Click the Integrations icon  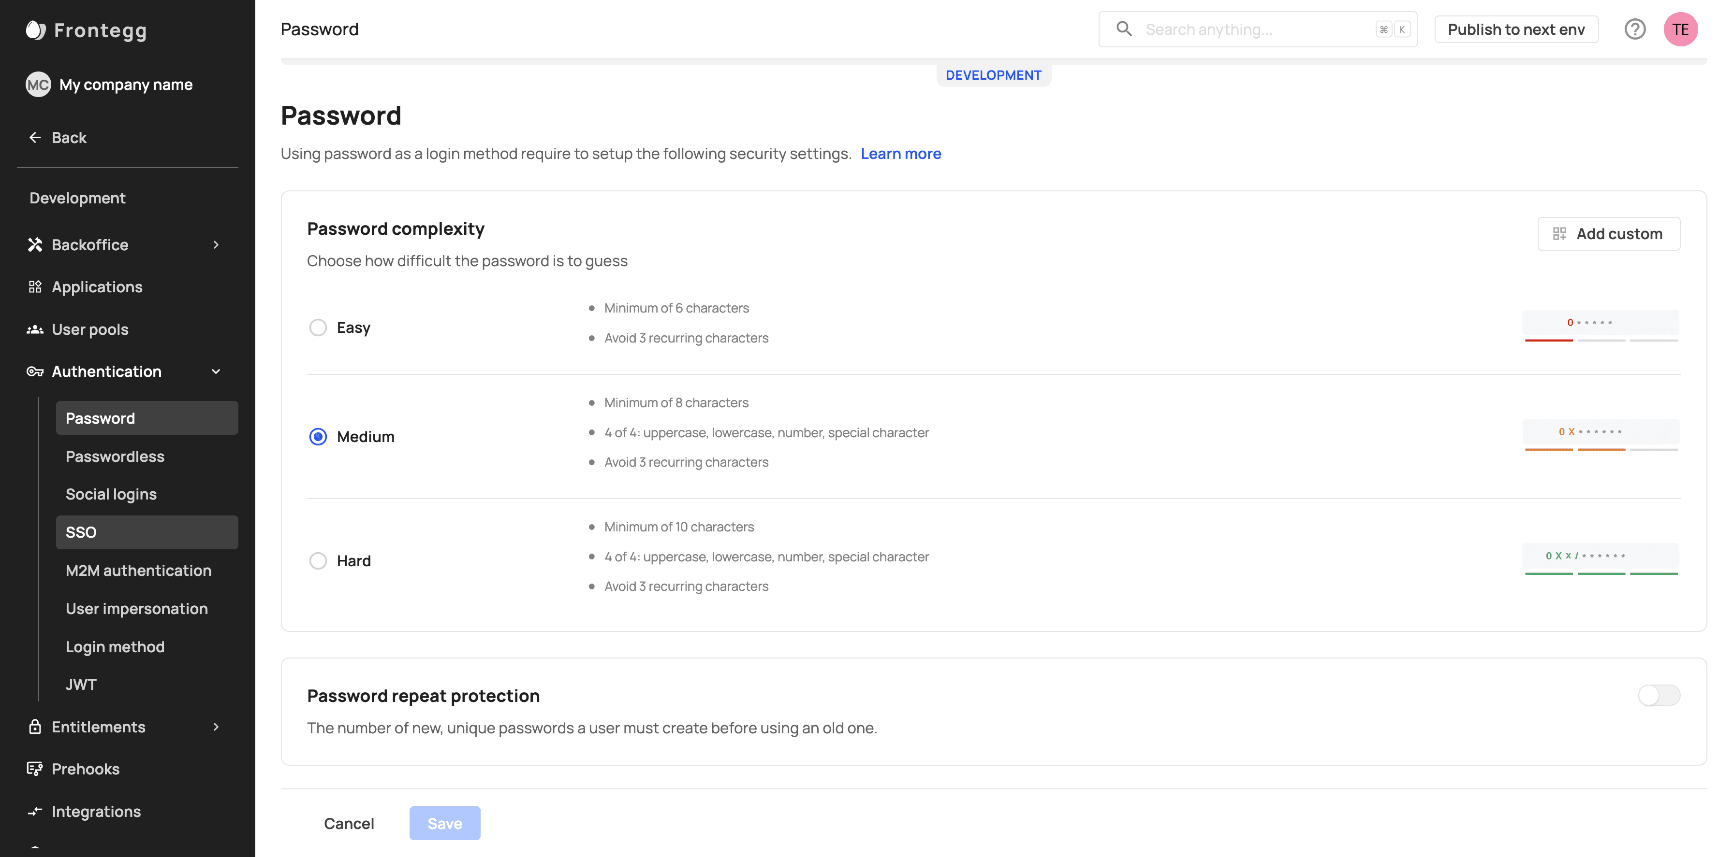(35, 811)
